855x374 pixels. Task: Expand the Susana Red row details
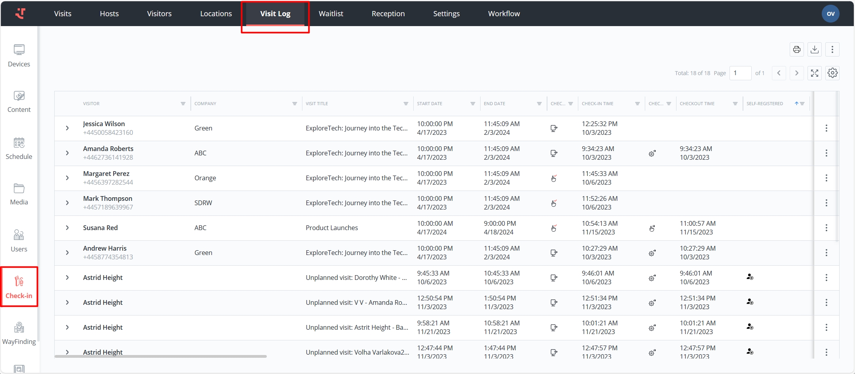click(x=67, y=228)
